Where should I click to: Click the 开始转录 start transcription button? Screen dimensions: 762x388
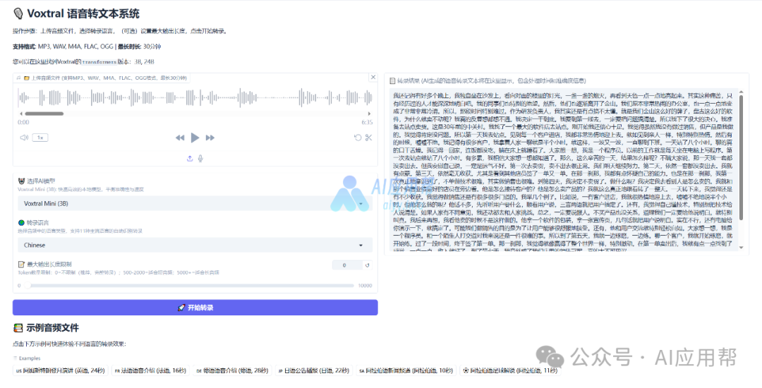pos(195,308)
